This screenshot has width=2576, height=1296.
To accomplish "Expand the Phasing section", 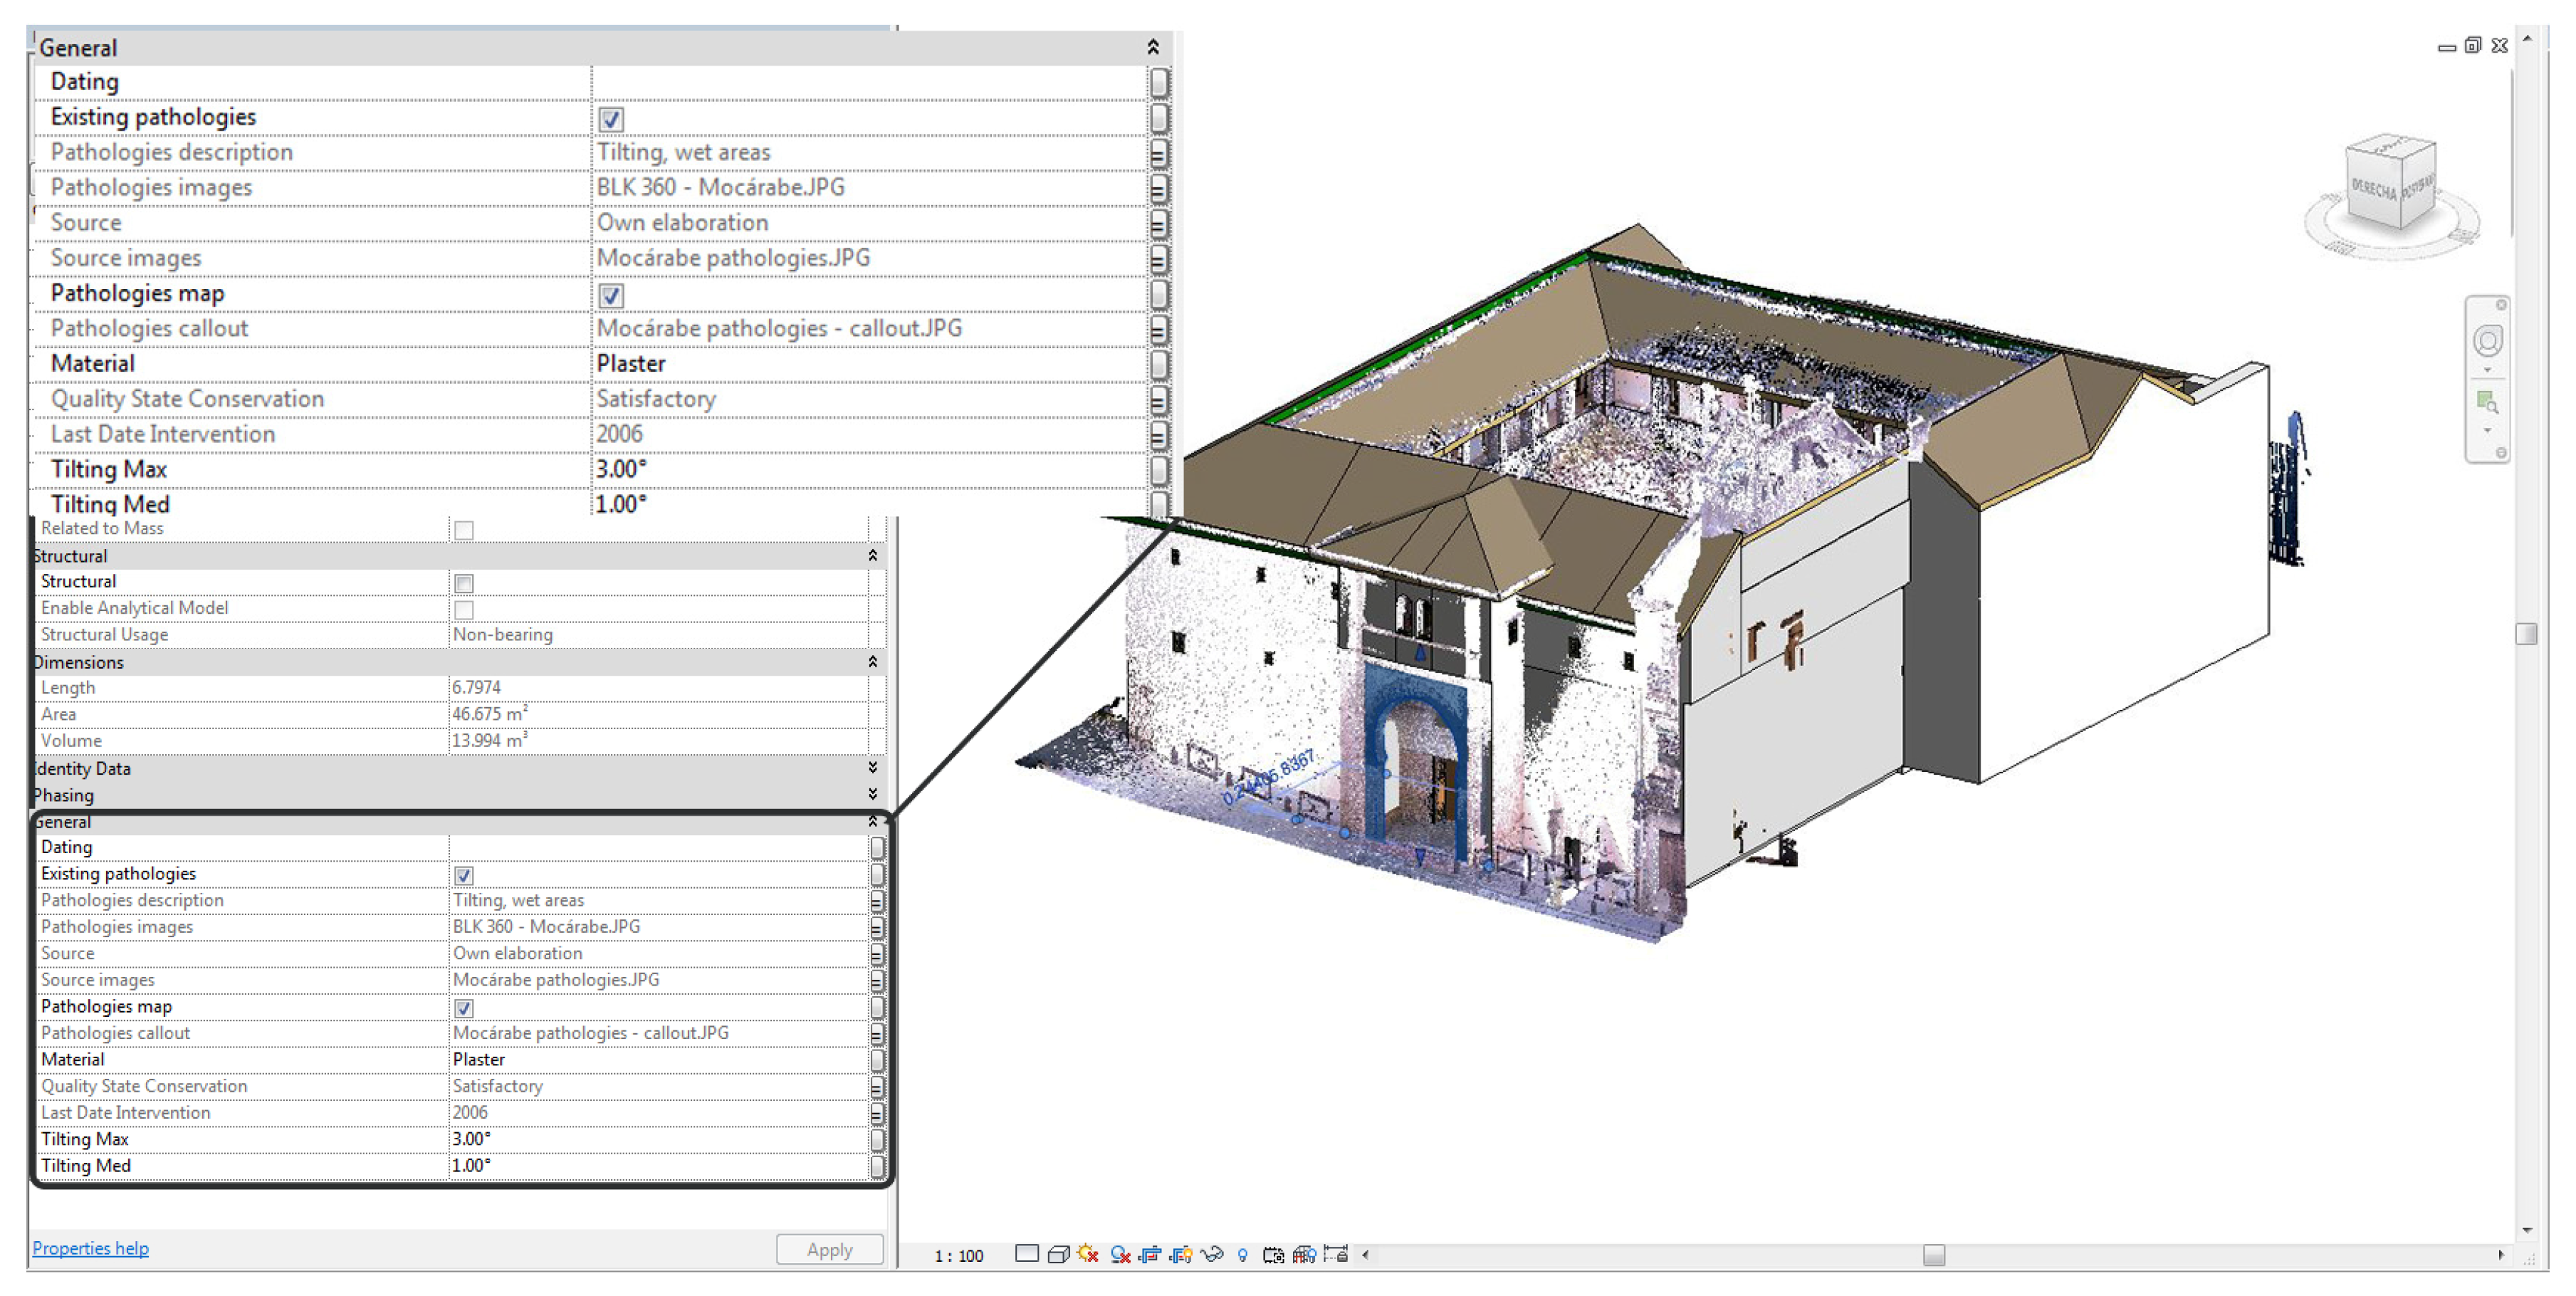I will click(872, 795).
